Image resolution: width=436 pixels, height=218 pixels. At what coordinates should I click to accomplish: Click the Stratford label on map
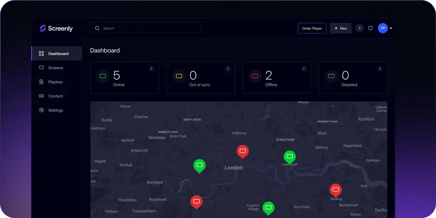pyautogui.click(x=285, y=140)
